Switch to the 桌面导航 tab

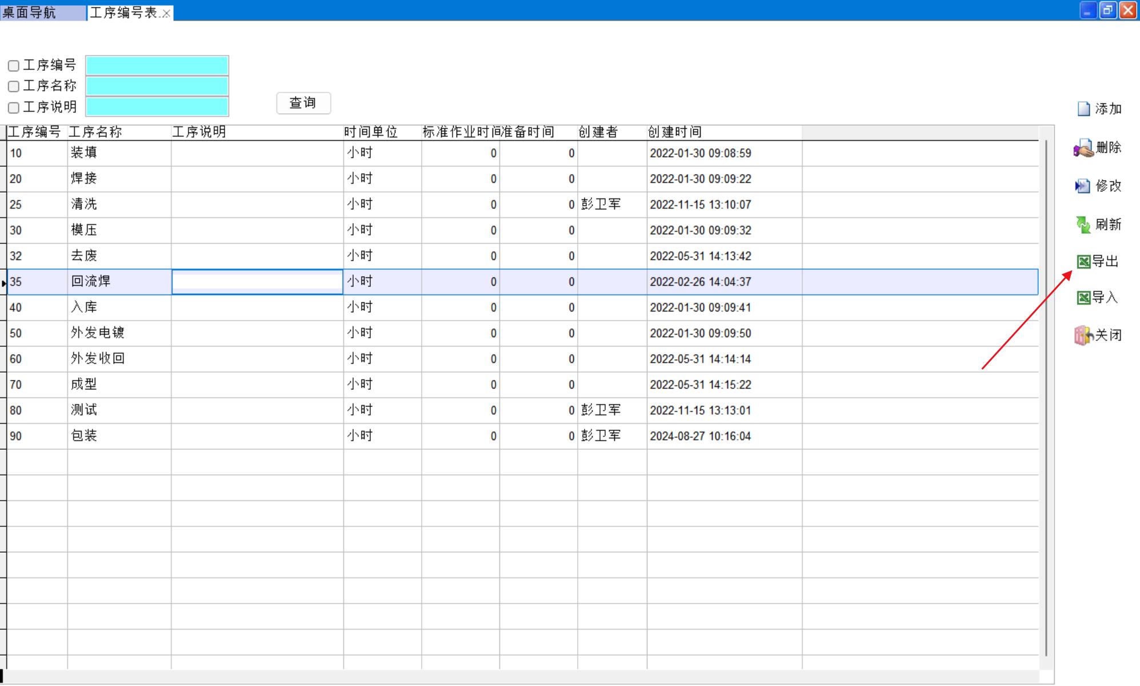click(30, 13)
